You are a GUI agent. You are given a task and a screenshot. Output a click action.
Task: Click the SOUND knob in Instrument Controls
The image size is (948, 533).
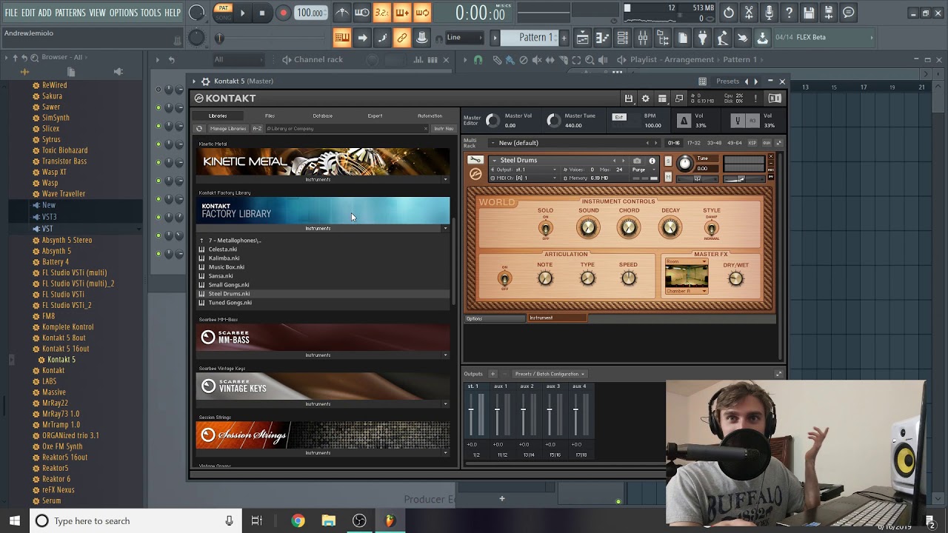coord(588,228)
